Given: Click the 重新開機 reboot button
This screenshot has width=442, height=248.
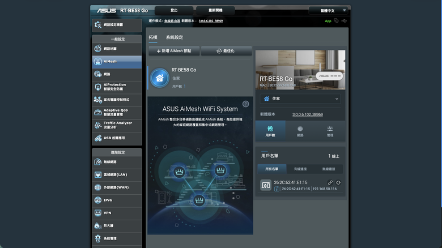Looking at the screenshot, I should tap(215, 10).
